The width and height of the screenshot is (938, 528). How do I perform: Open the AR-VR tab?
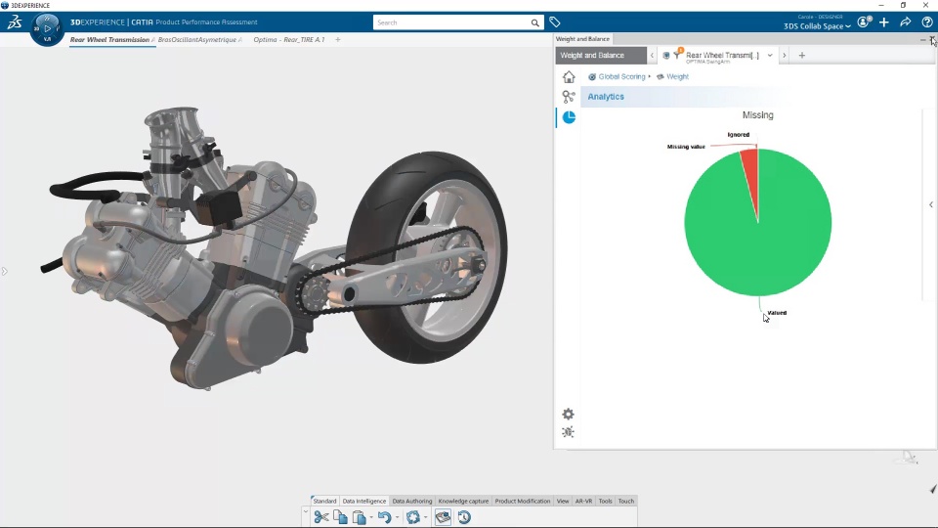pyautogui.click(x=584, y=501)
